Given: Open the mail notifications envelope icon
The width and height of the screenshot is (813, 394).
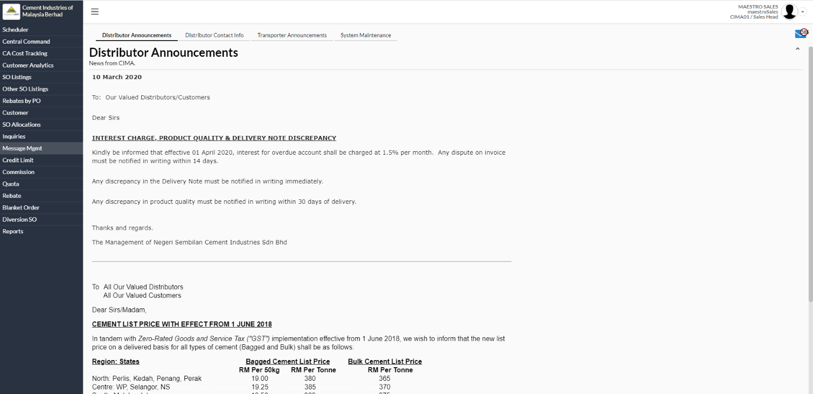Looking at the screenshot, I should (801, 34).
